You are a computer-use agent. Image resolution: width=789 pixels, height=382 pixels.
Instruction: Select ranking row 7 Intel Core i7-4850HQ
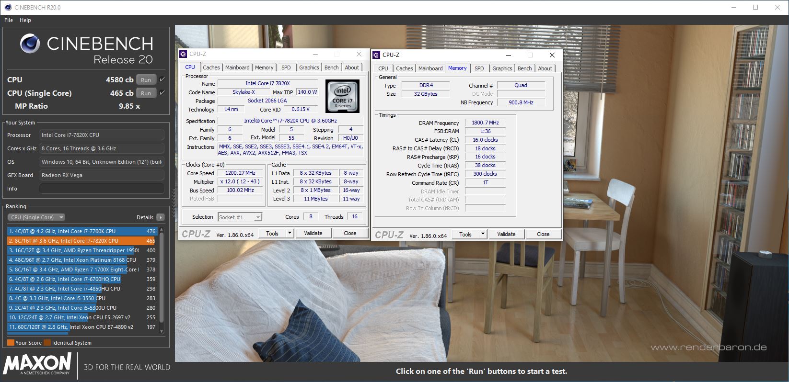point(82,289)
